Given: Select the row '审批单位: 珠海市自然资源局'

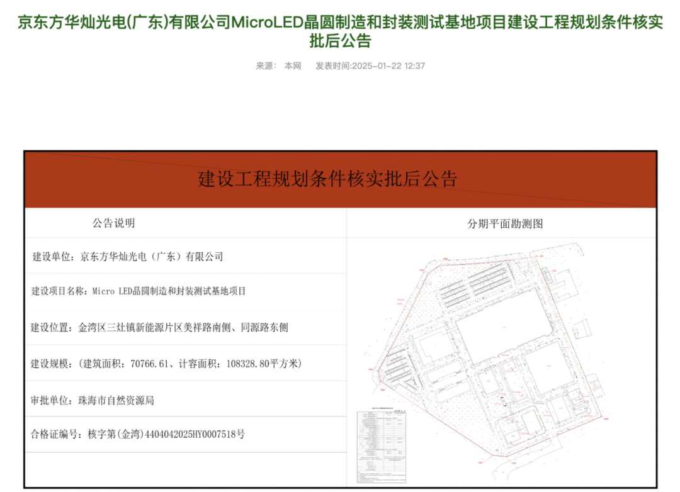Looking at the screenshot, I should (186, 400).
